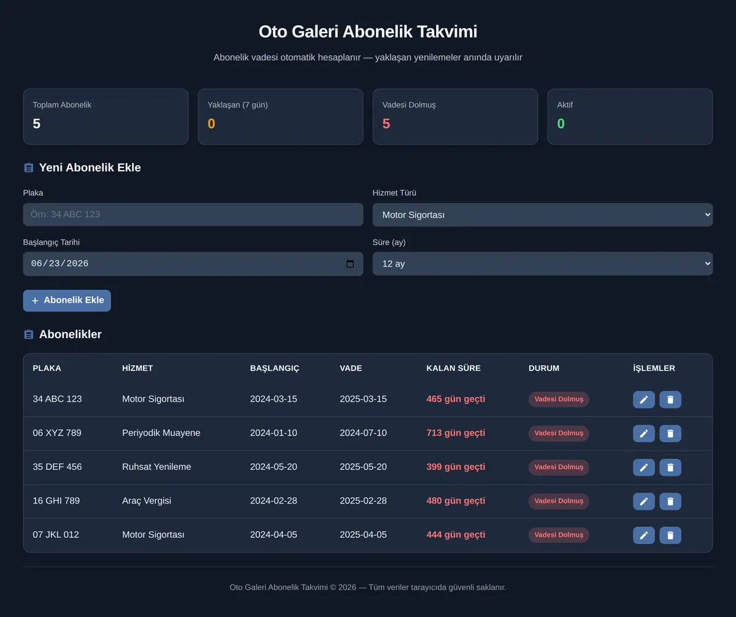Open the Süre (ay) dropdown

tap(543, 264)
